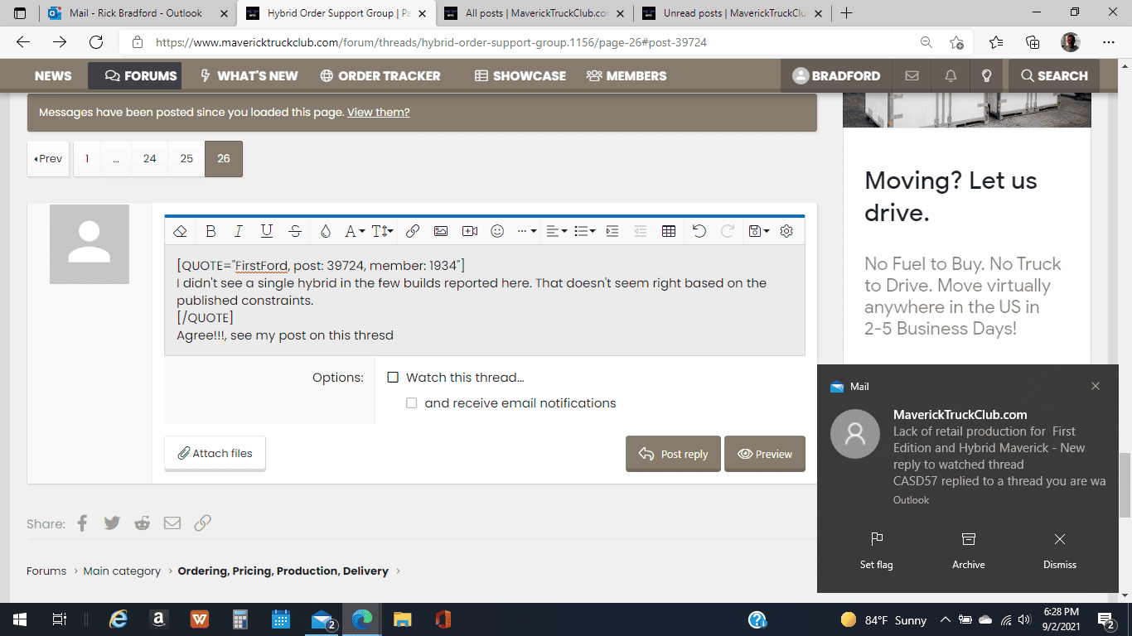Share thread on Reddit
Viewport: 1132px width, 636px height.
143,523
